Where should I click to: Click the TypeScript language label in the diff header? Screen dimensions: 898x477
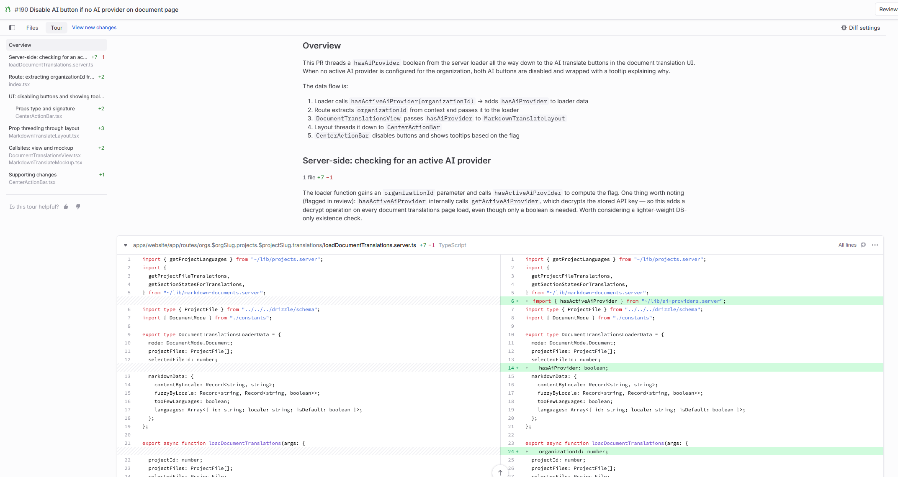[453, 245]
